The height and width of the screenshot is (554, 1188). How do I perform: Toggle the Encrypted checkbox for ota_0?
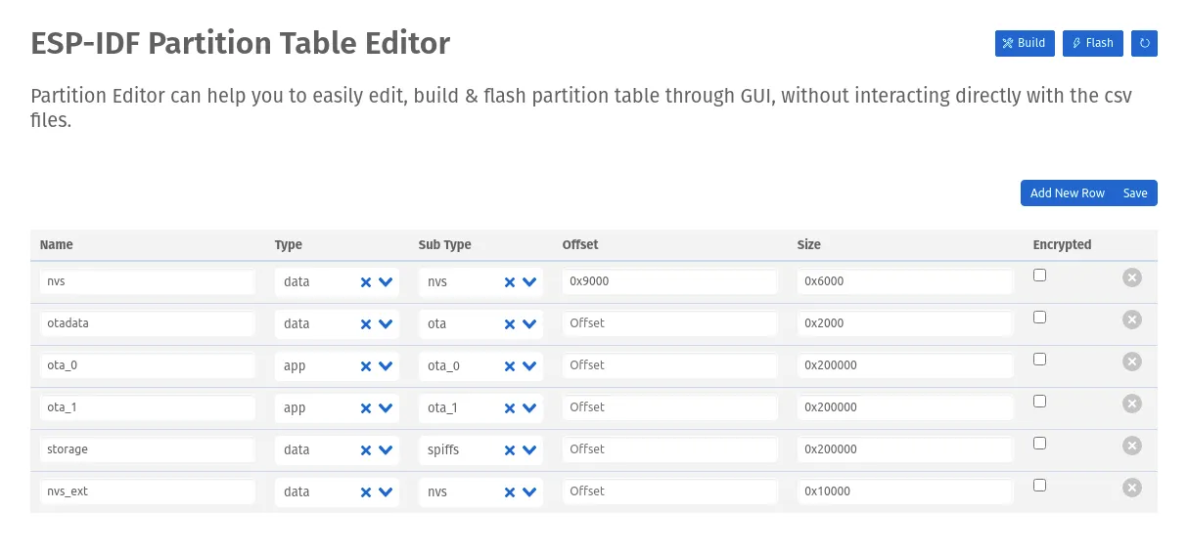pyautogui.click(x=1039, y=360)
